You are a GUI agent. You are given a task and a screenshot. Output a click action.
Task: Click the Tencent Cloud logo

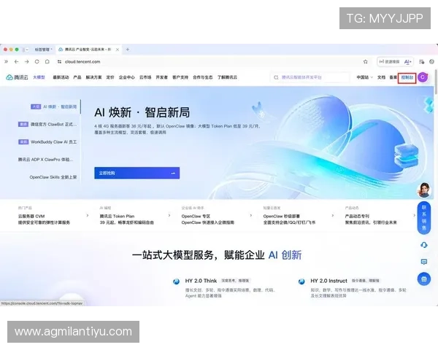(17, 77)
